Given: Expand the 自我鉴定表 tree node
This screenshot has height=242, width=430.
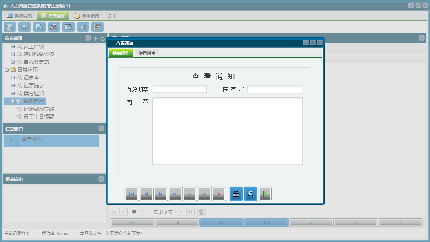Looking at the screenshot, I should tap(13, 62).
